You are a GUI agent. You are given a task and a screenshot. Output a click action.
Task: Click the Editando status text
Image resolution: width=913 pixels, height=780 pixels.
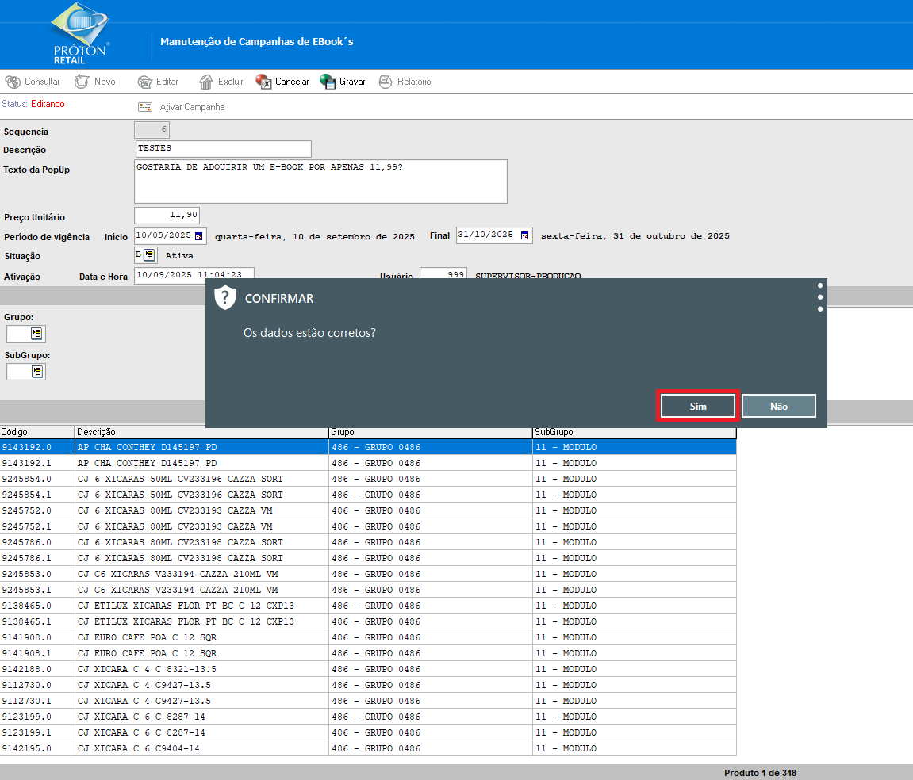pos(48,104)
